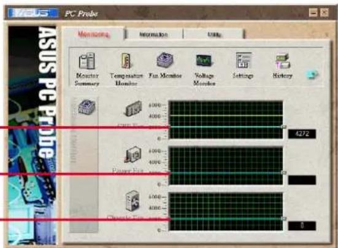338x248 pixels.
Task: Click the Power Fan icon
Action: click(133, 154)
